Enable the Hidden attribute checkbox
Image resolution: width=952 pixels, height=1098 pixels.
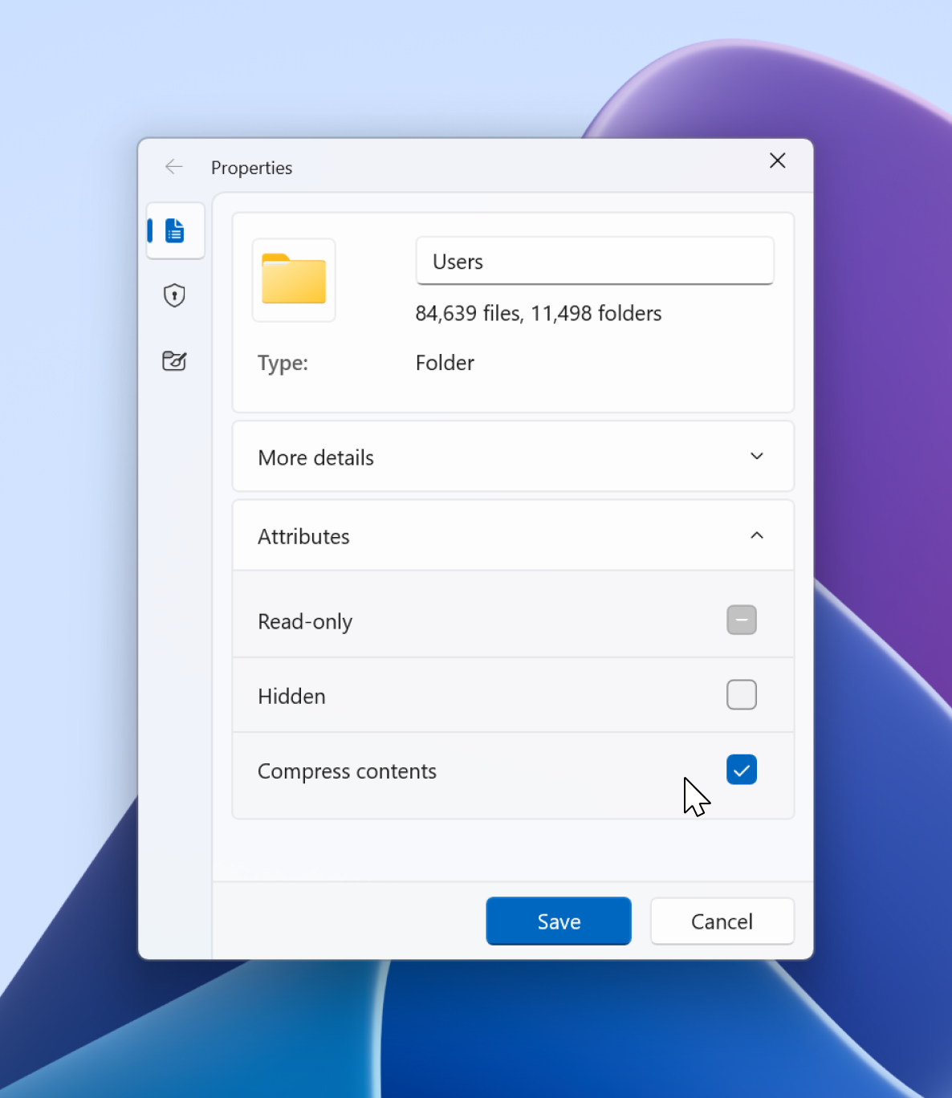tap(741, 695)
